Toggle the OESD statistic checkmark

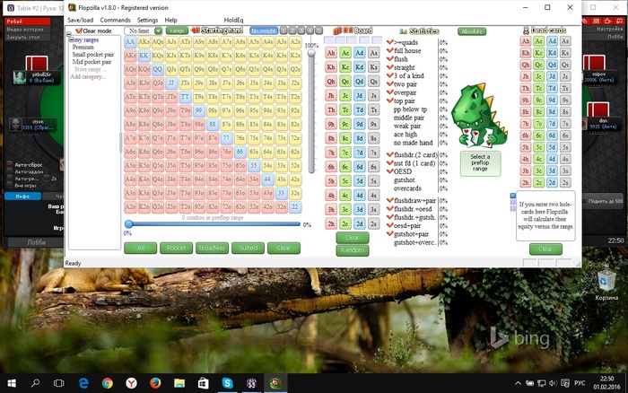tap(389, 171)
